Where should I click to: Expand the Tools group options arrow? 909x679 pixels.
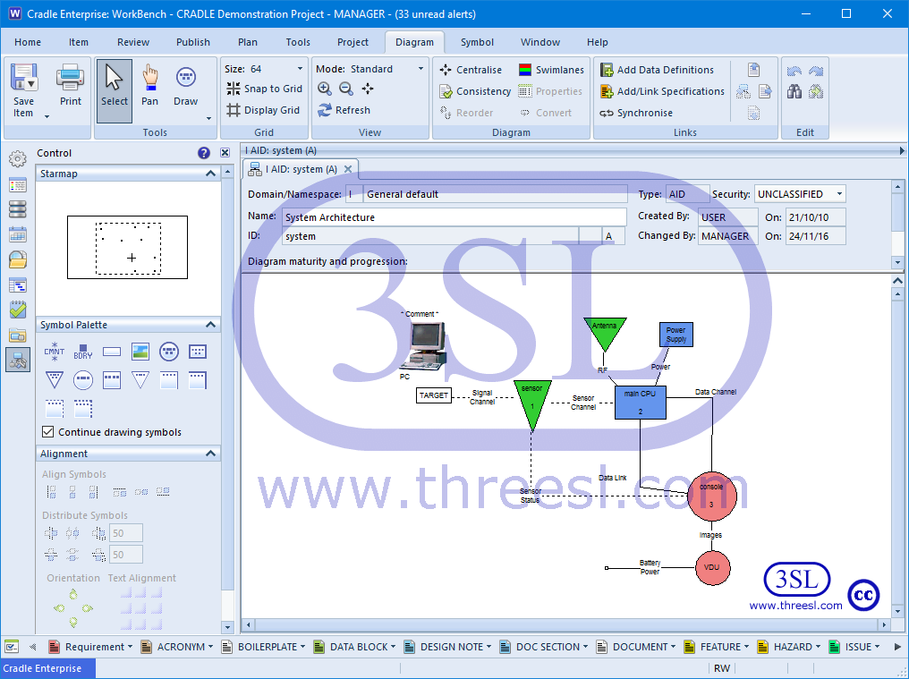pos(208,119)
